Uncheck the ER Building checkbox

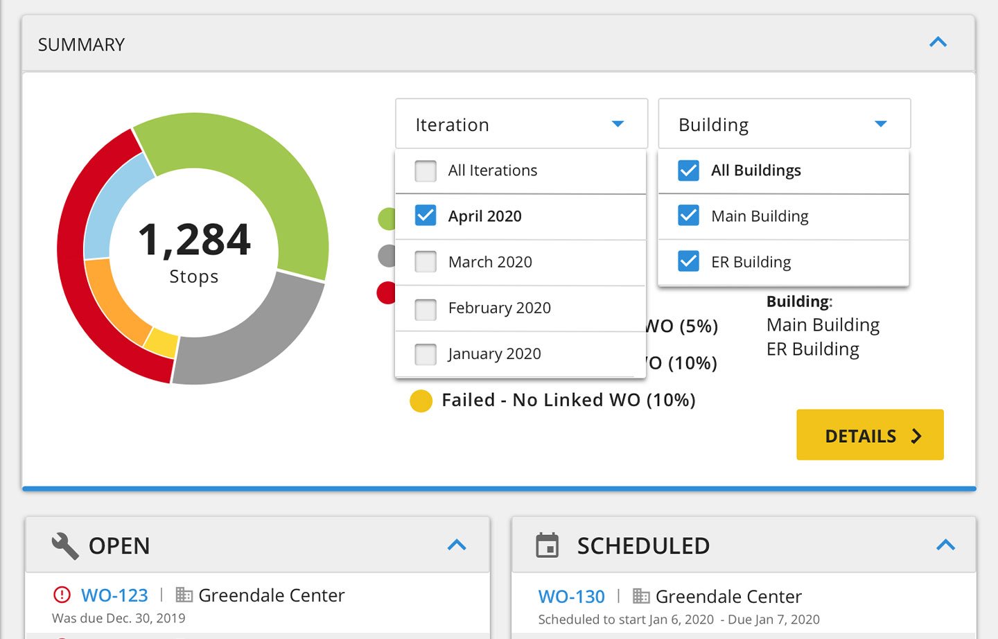pos(688,262)
